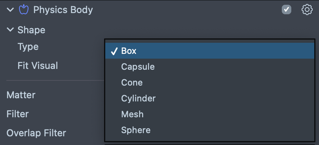Viewport: 319px width, 145px height.
Task: Click the Physics Body title
Action: (63, 10)
